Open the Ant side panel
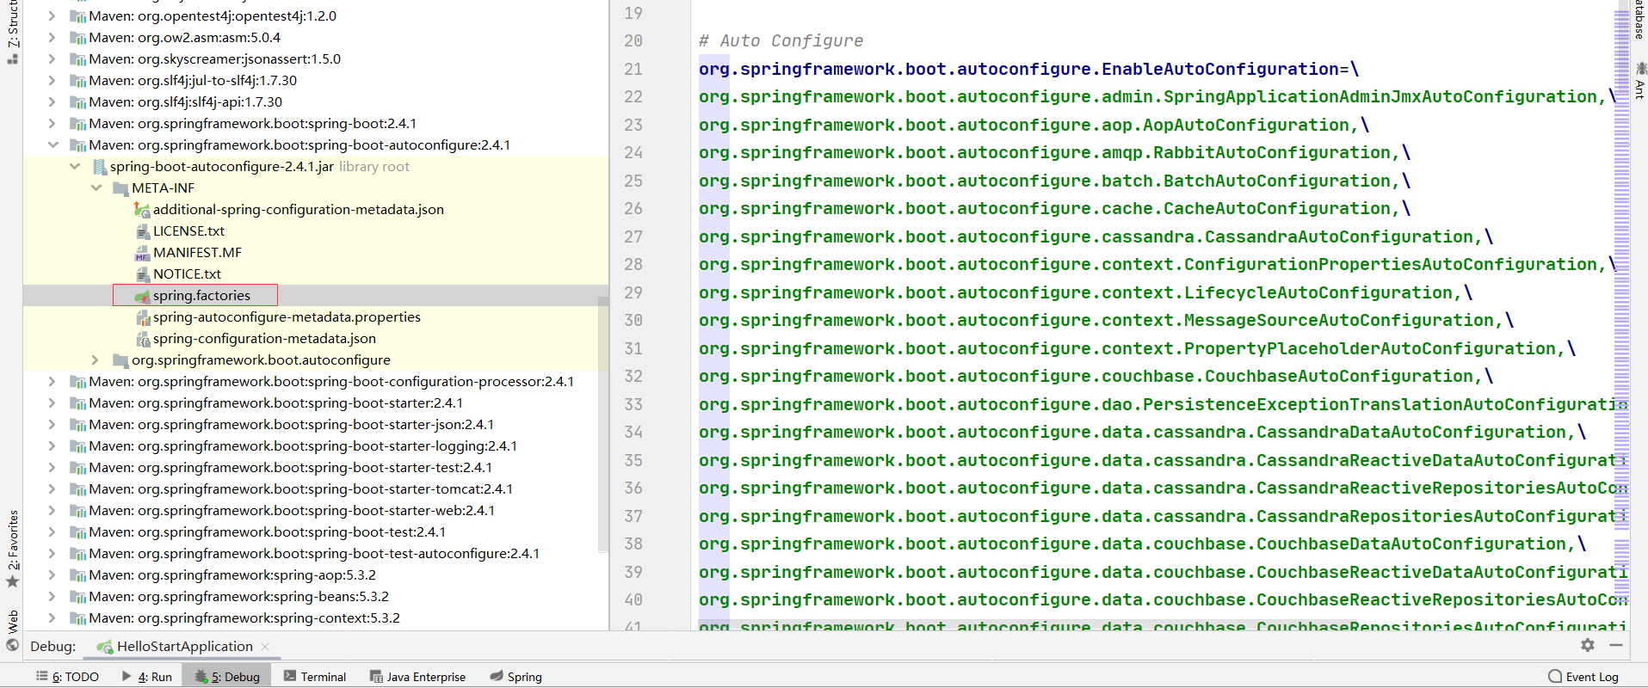Viewport: 1648px width, 688px height. point(1639,80)
